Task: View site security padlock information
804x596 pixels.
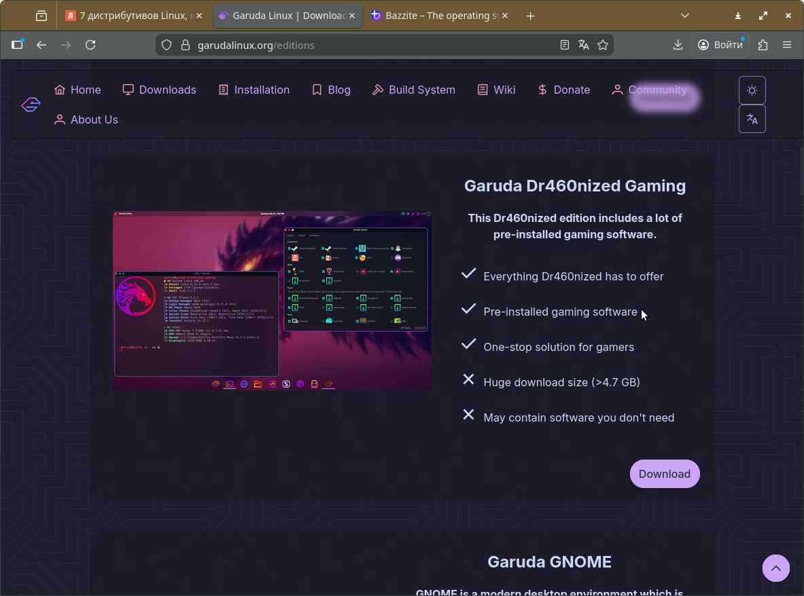Action: (185, 45)
